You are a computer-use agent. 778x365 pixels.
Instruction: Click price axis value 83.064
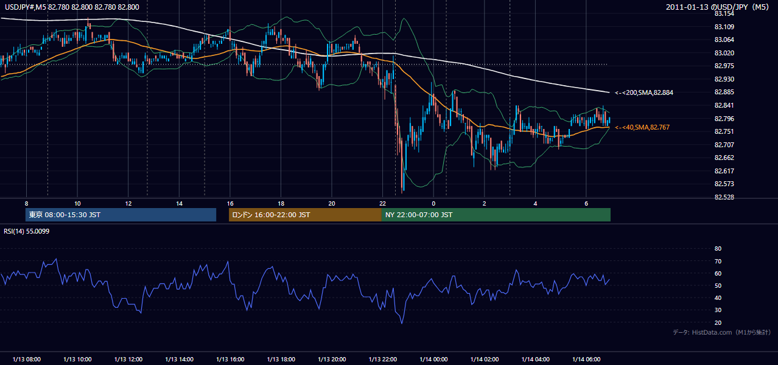coord(724,40)
